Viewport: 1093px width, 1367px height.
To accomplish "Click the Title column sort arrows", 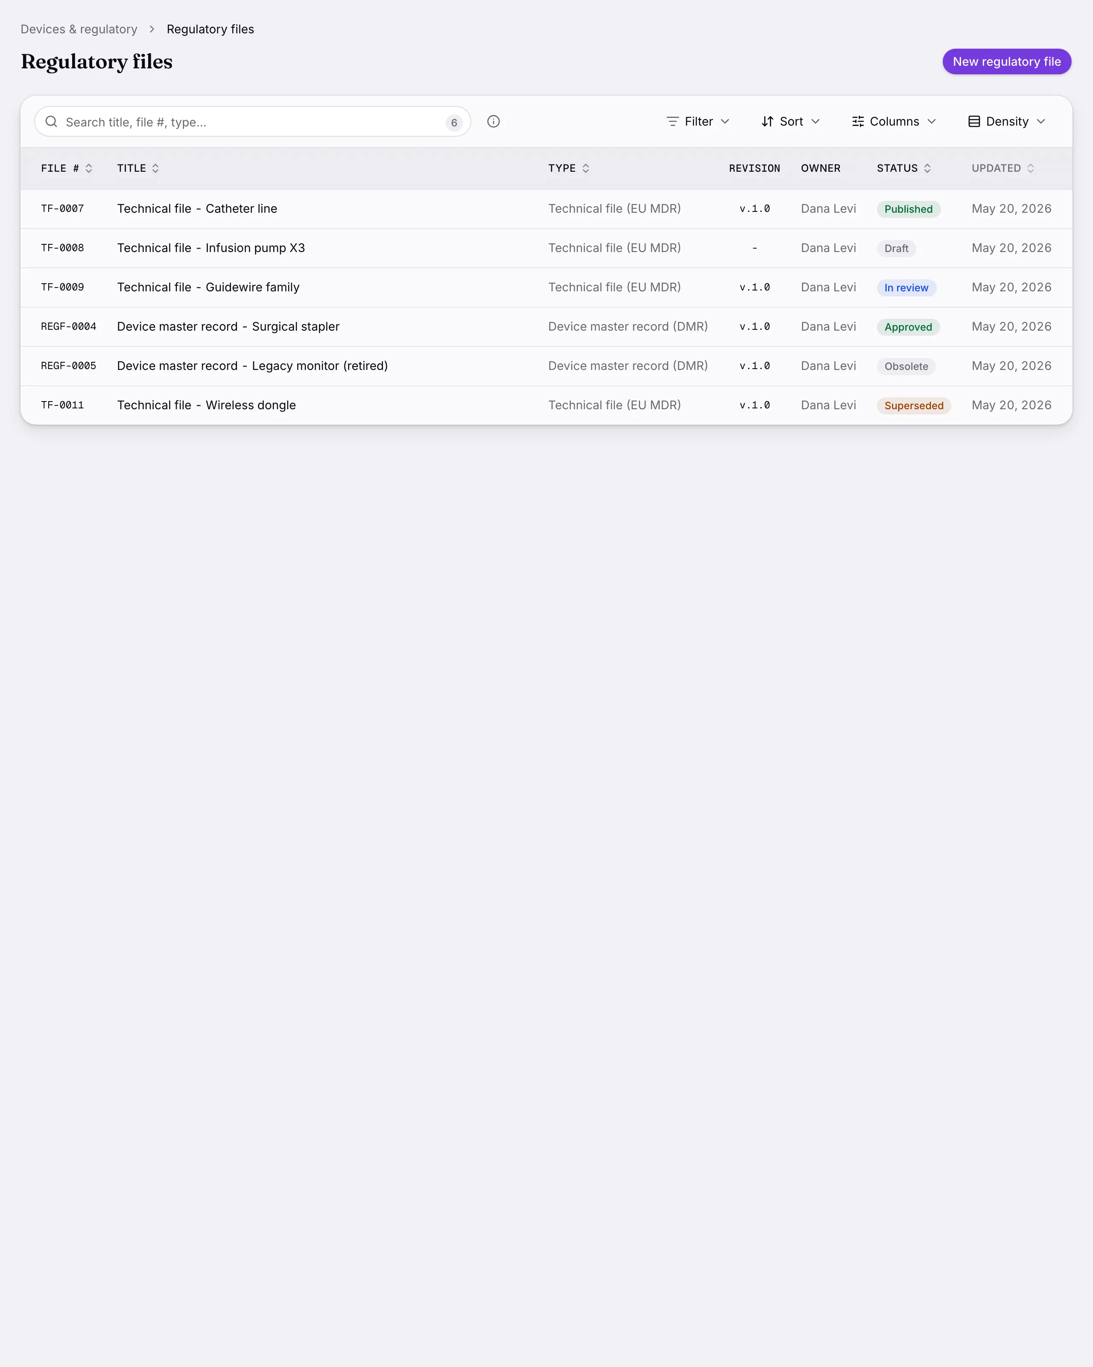I will click(155, 168).
